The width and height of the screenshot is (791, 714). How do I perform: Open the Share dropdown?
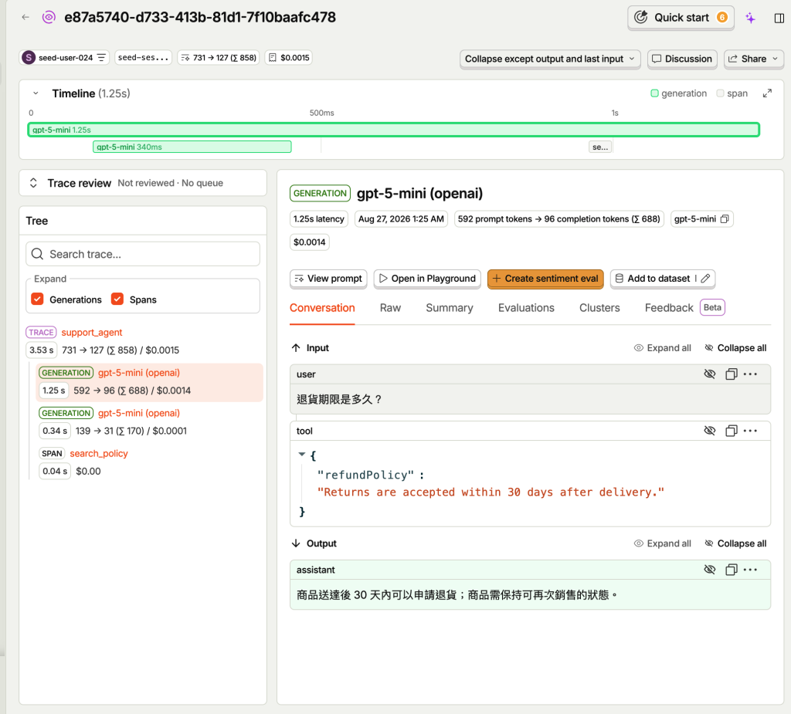point(754,59)
